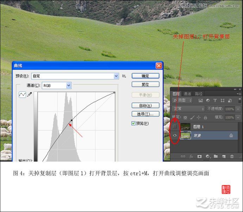Select the pencil draw-curve tool
The width and height of the screenshot is (243, 212).
coord(30,94)
